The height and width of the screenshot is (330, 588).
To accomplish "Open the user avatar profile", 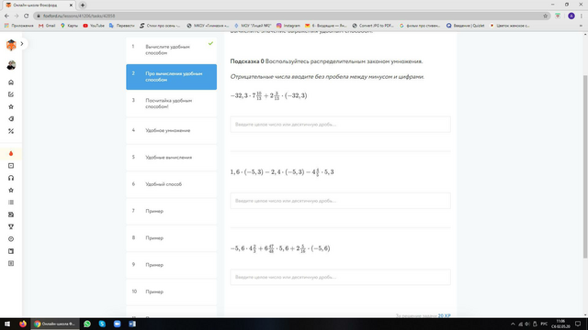I will (11, 65).
